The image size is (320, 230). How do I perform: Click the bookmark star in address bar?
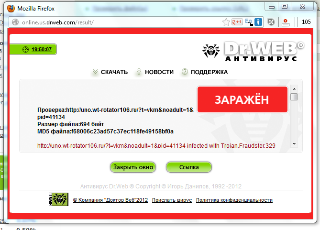click(x=226, y=22)
